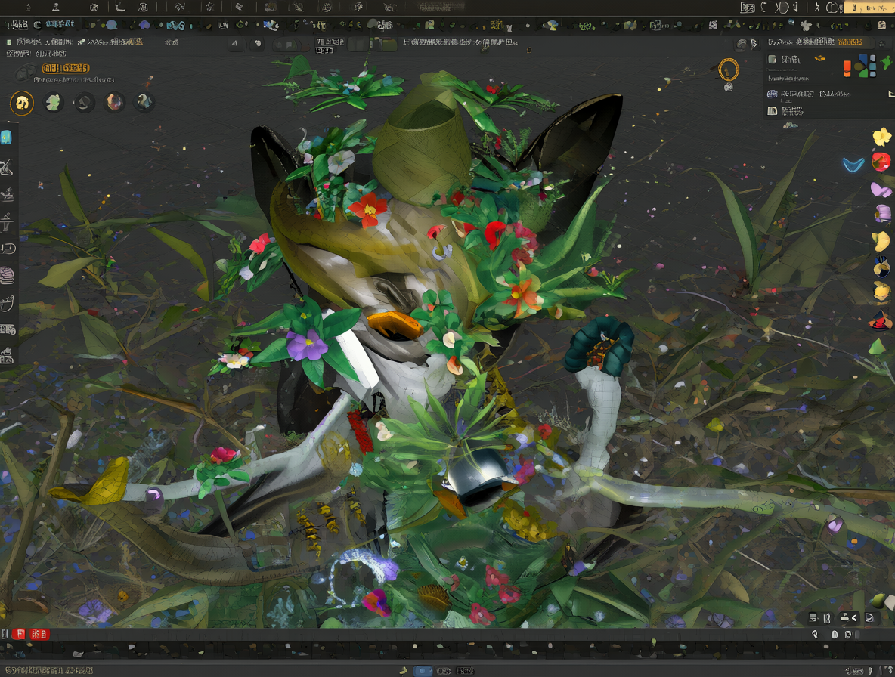
Task: Select the yellow petal asset thumbnail
Action: click(x=881, y=241)
